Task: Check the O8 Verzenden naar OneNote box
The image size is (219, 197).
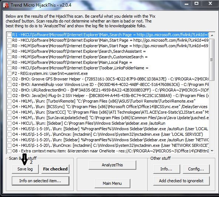Action: click(9, 151)
